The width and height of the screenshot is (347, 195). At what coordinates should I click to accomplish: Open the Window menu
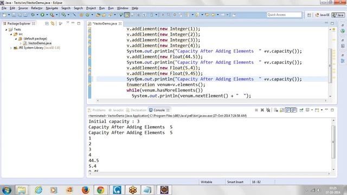(x=123, y=8)
